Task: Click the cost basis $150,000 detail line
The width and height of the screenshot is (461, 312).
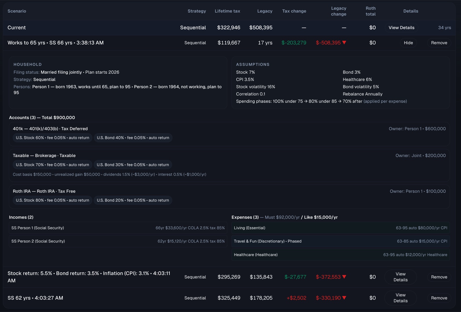Action: coord(109,174)
